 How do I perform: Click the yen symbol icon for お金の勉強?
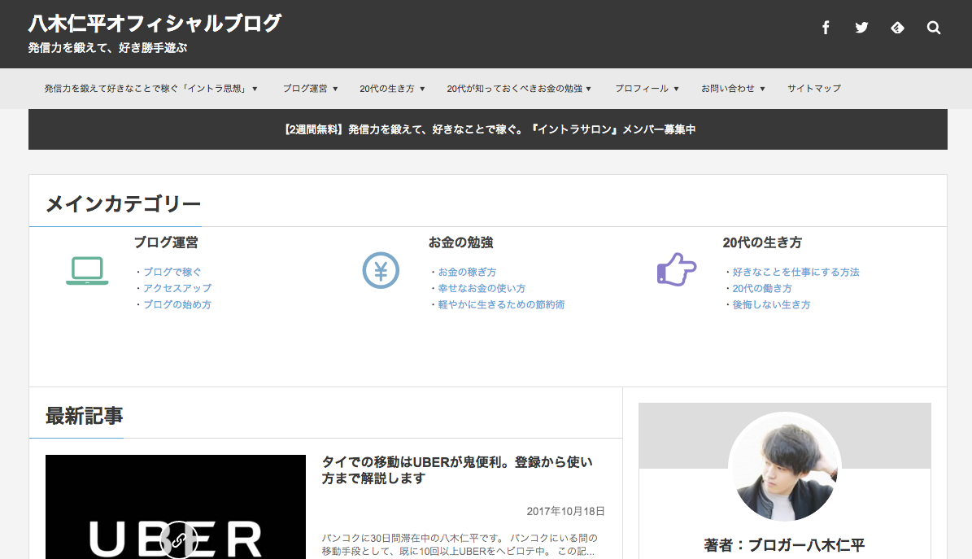pyautogui.click(x=381, y=271)
